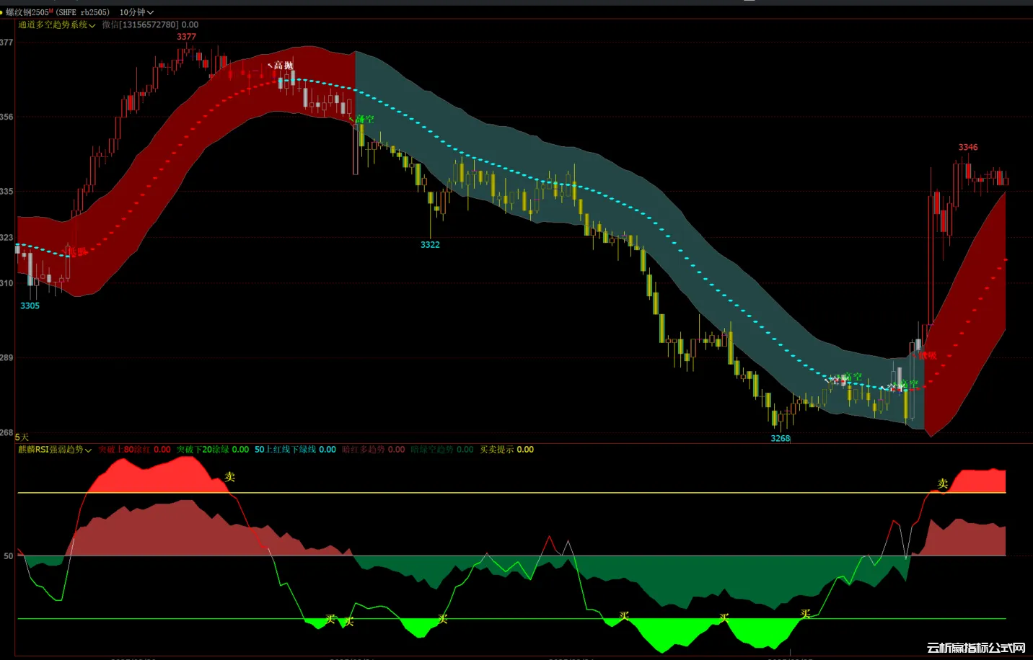Open the 10分钟 timeframe dropdown
Screen dimensions: 1033x660
point(136,12)
